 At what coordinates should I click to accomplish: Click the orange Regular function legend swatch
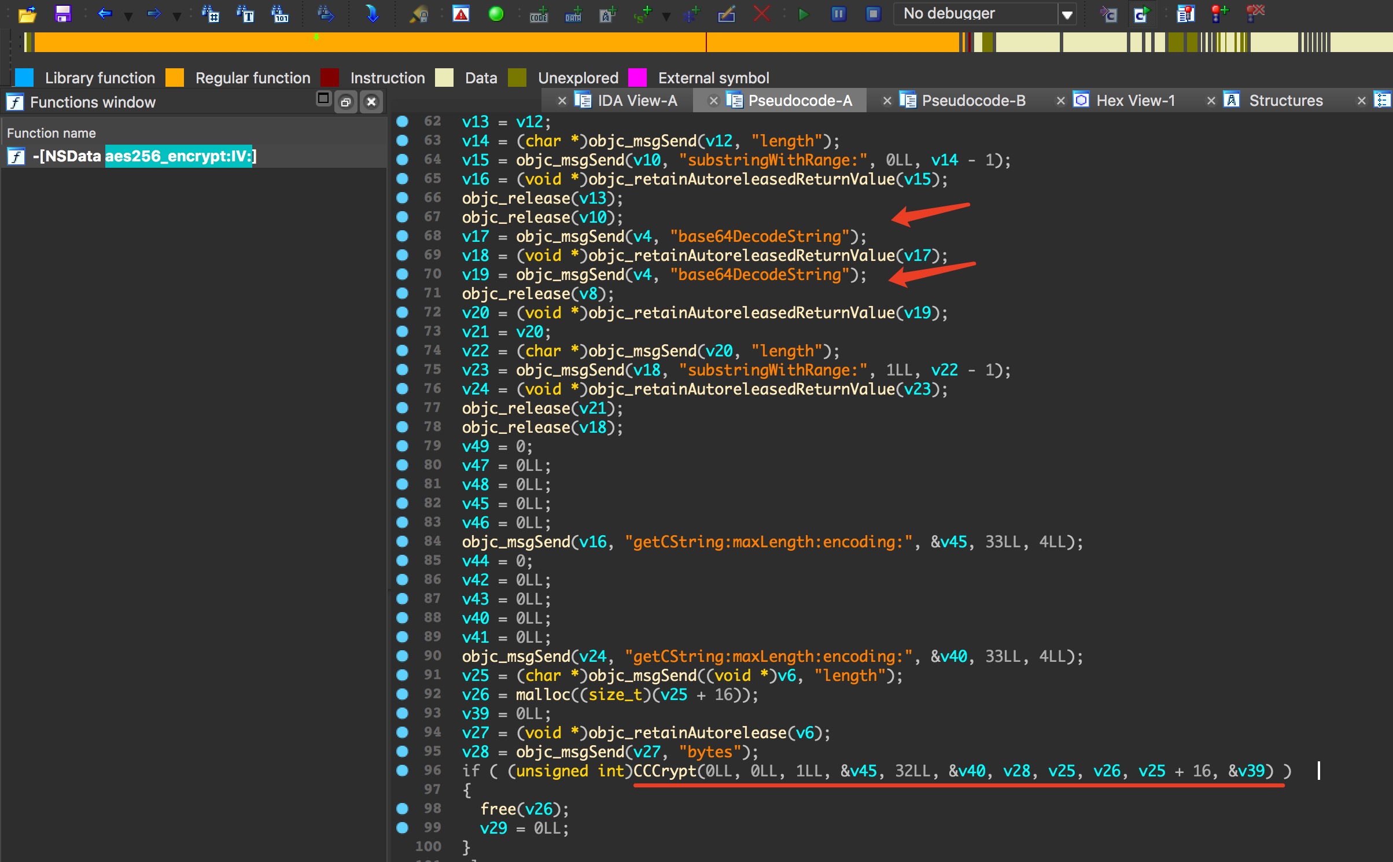175,78
